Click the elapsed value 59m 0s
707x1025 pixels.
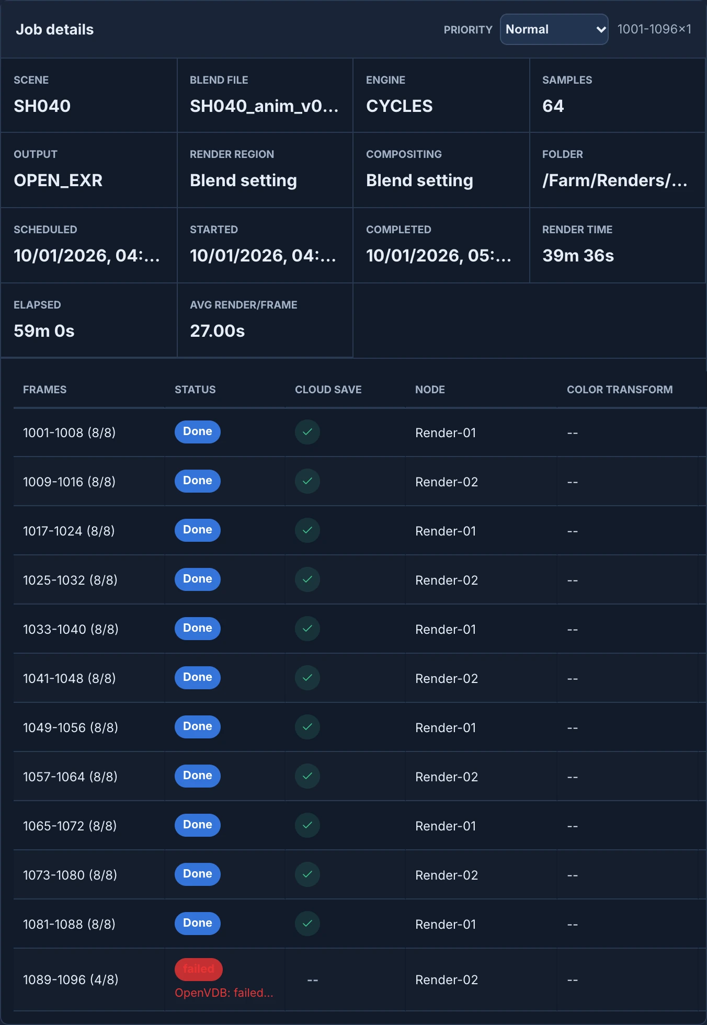click(x=44, y=331)
